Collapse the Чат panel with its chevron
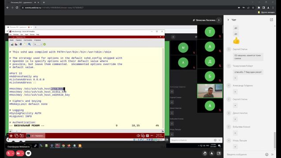Screen dimensions: 281x158 click(228, 20)
